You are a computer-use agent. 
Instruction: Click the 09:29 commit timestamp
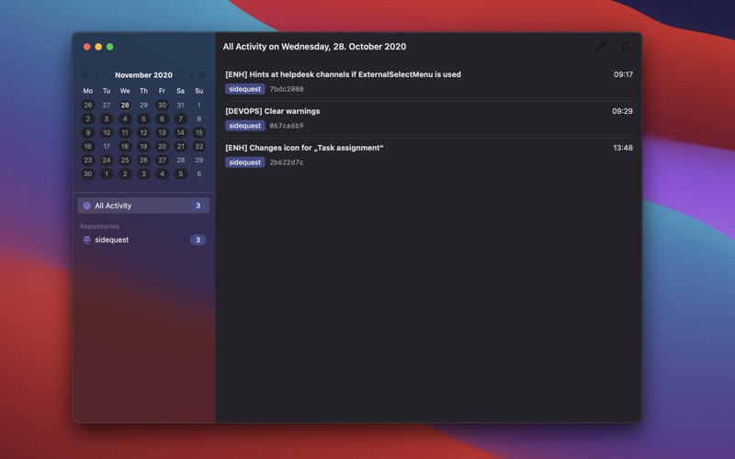[x=622, y=111]
